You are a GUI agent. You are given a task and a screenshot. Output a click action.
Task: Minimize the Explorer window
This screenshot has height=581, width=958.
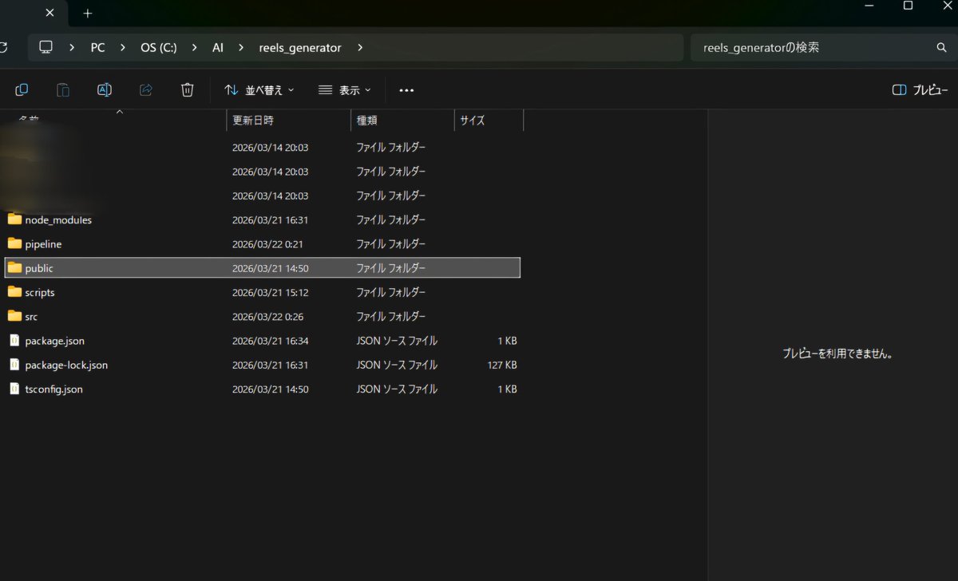click(x=871, y=6)
